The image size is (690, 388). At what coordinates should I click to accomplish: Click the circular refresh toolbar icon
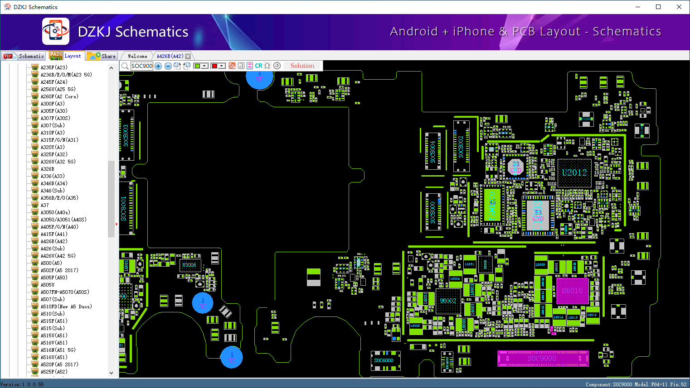pyautogui.click(x=277, y=66)
